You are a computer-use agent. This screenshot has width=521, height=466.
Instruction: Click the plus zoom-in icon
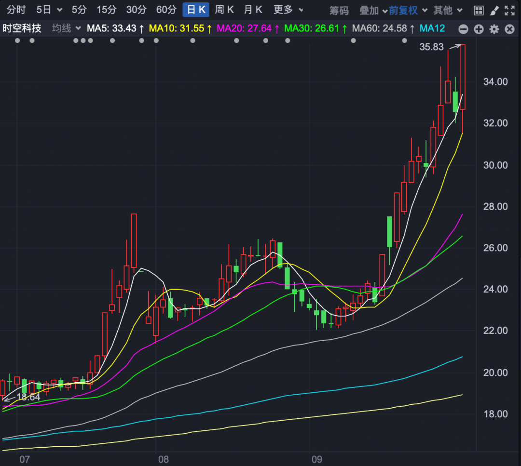point(479,29)
